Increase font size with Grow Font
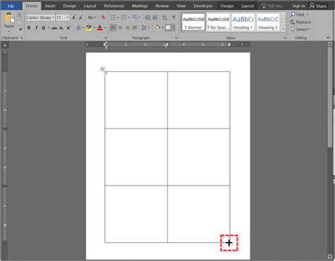335x261 pixels. pos(74,18)
